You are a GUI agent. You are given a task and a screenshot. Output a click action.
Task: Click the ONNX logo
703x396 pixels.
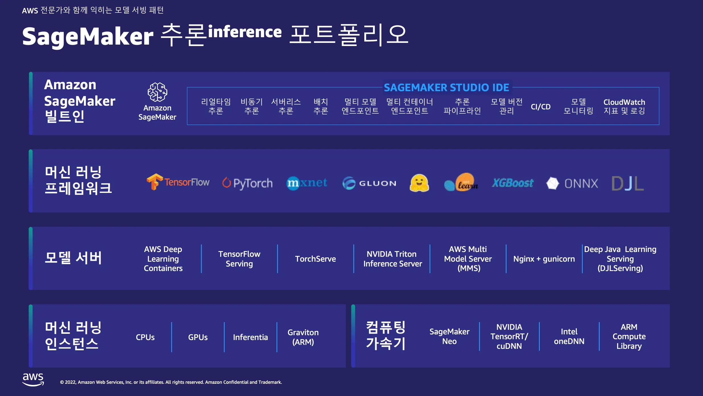click(572, 183)
